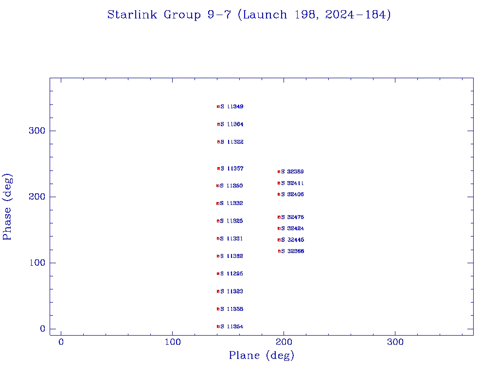This screenshot has width=498, height=373.
Task: Select the satellite label 'S 32389'
Action: click(x=292, y=171)
